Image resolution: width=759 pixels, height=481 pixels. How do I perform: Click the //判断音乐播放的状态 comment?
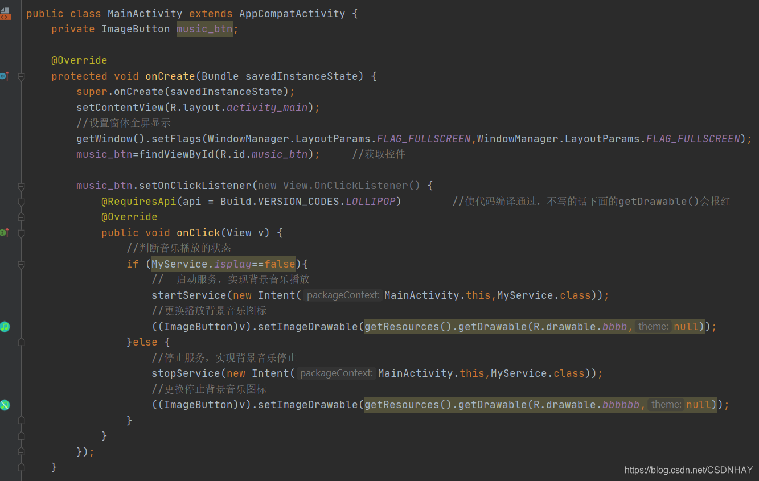[x=179, y=248]
